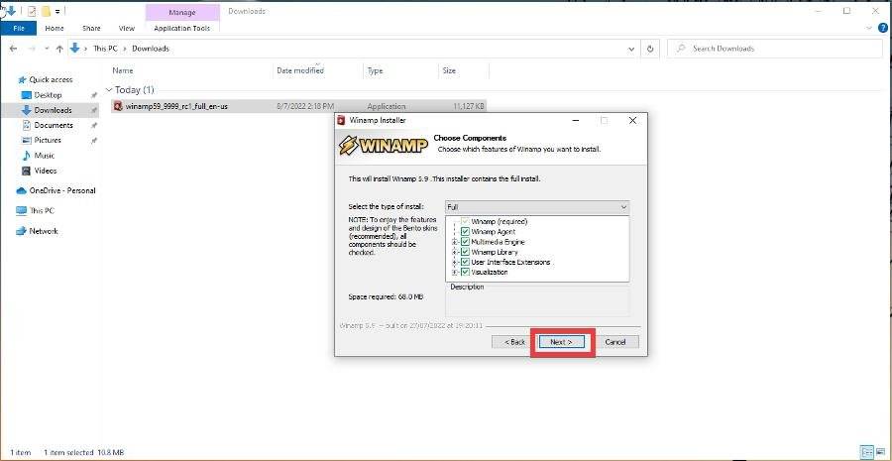Click the Forward navigation arrow
Viewport: 892px width, 461px height.
pyautogui.click(x=32, y=49)
